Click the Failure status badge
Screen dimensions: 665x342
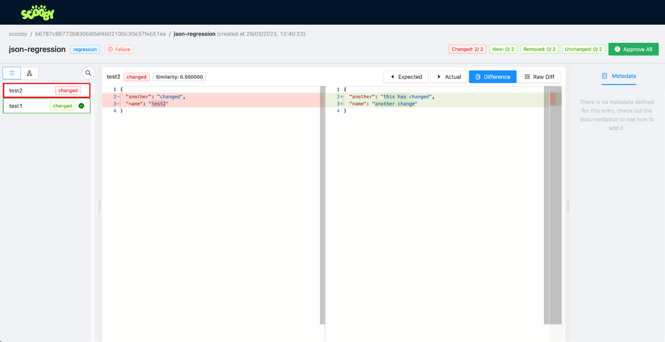[119, 49]
